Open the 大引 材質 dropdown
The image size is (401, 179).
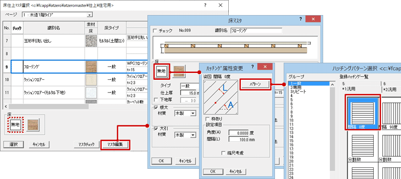point(193,135)
